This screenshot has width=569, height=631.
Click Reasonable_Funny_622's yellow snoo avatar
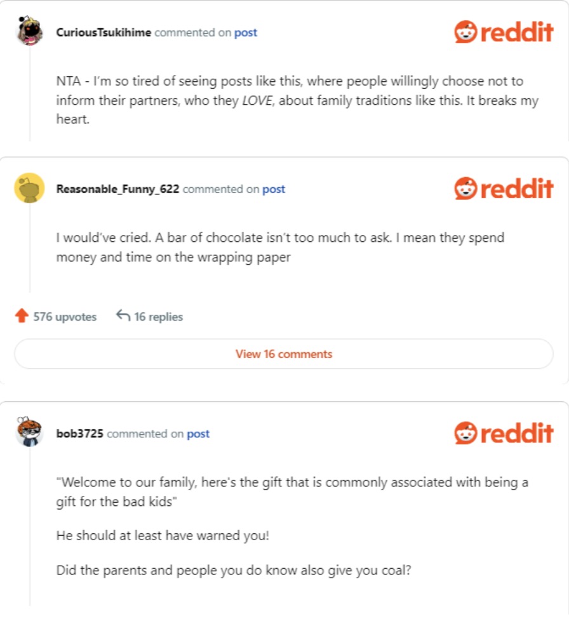tap(29, 188)
